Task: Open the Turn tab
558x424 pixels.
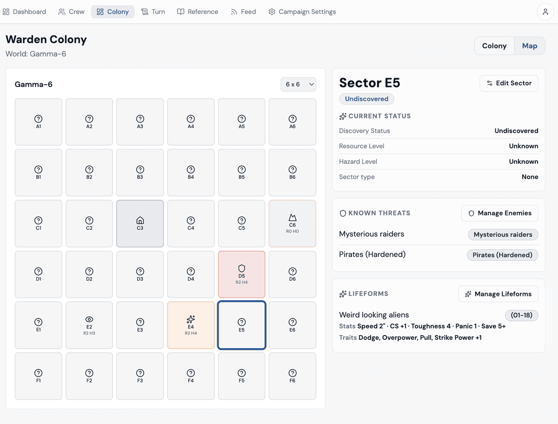Action: coord(153,12)
